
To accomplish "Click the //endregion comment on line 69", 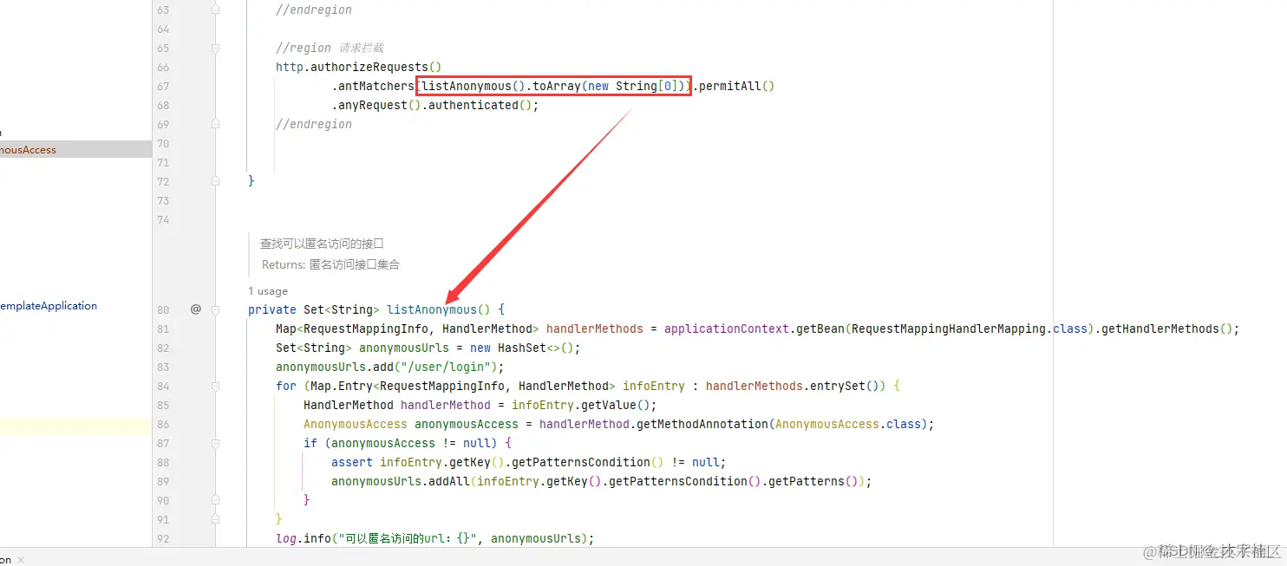I will point(314,124).
